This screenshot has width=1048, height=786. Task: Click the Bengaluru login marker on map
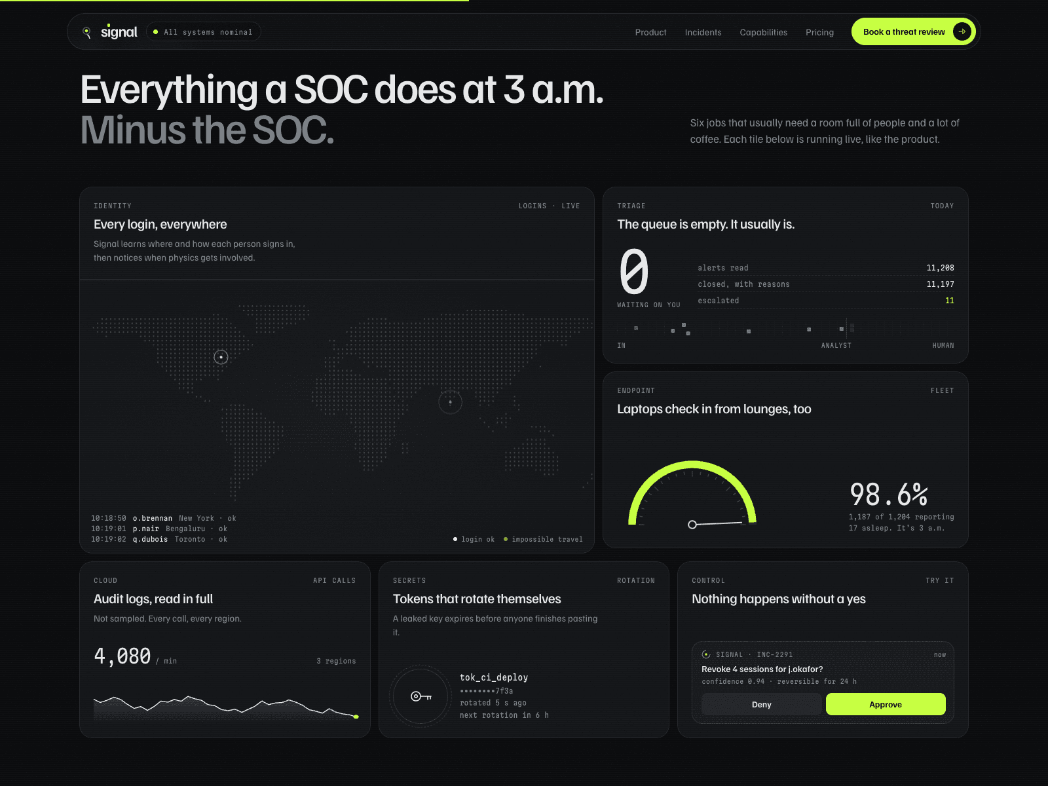[x=450, y=402]
